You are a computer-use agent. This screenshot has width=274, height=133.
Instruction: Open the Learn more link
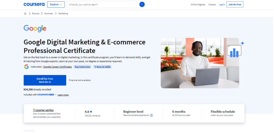click(63, 95)
